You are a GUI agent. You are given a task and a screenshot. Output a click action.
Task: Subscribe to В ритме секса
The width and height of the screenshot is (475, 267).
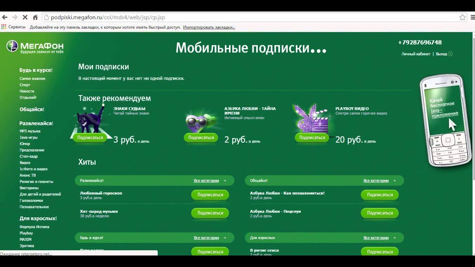[380, 252]
